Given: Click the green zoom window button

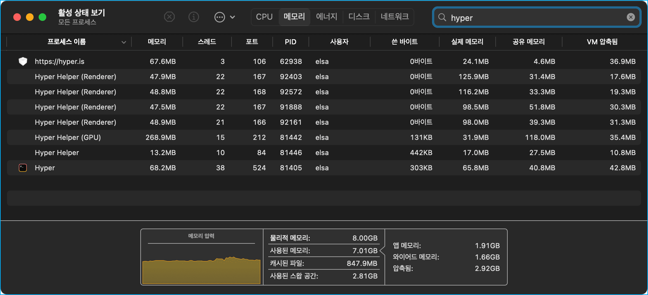Looking at the screenshot, I should click(42, 17).
